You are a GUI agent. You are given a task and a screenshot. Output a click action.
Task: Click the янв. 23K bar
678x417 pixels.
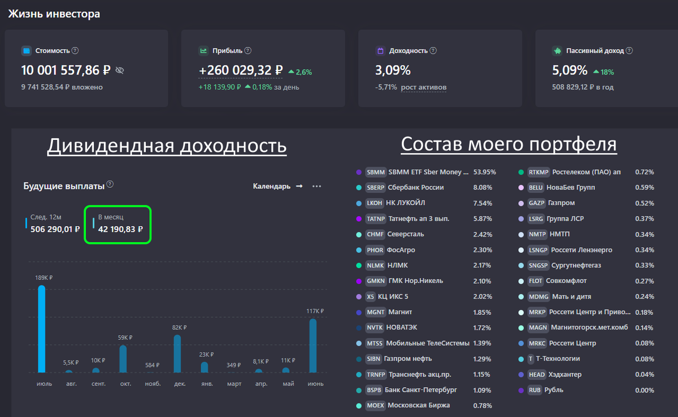point(205,367)
